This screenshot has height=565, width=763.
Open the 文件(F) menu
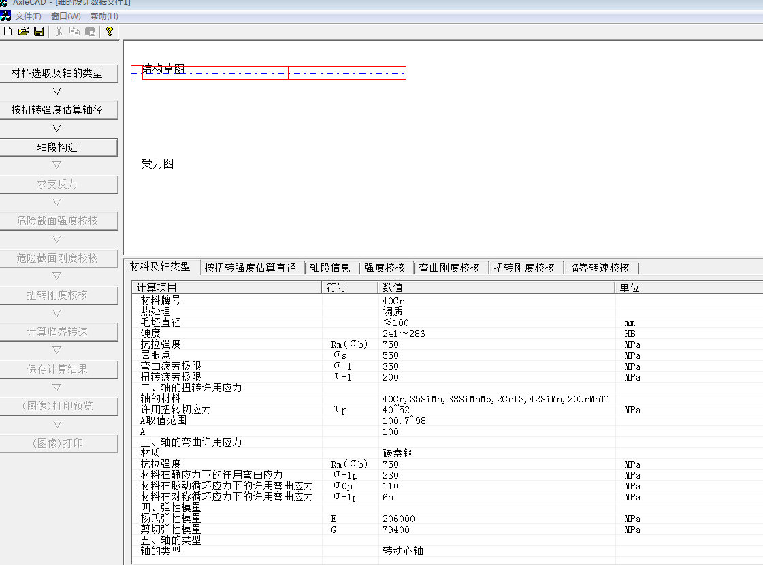pos(29,16)
